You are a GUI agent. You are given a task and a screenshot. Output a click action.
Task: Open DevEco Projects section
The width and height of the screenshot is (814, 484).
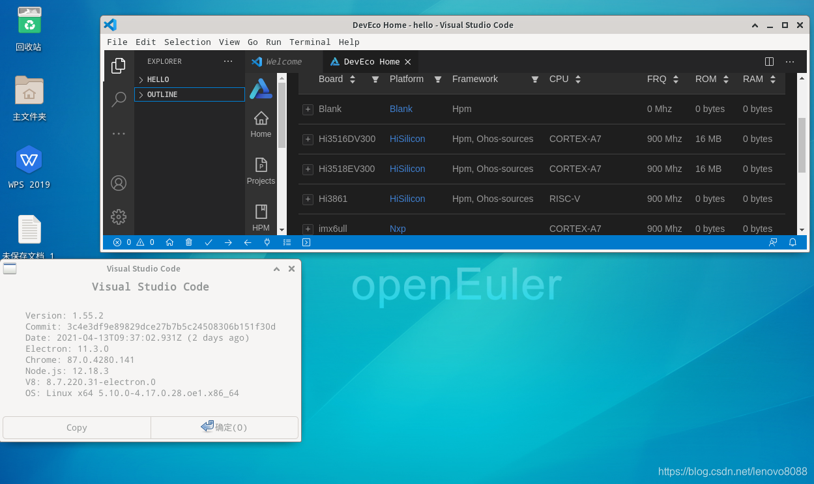coord(261,171)
